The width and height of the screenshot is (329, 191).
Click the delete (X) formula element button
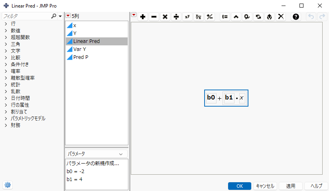pyautogui.click(x=281, y=17)
